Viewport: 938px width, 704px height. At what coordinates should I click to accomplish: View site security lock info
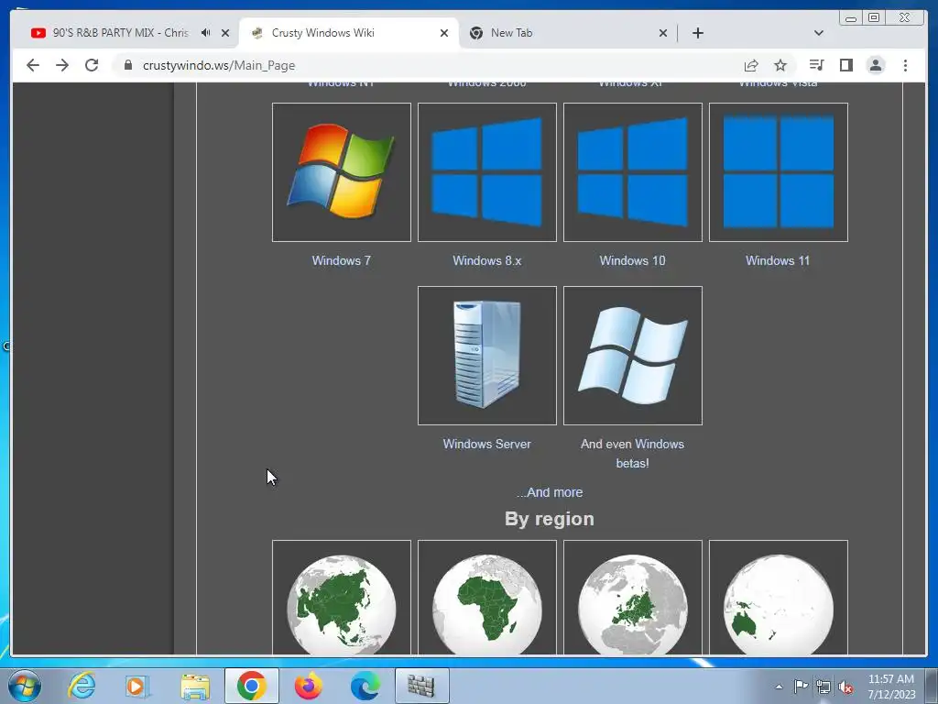click(x=128, y=65)
